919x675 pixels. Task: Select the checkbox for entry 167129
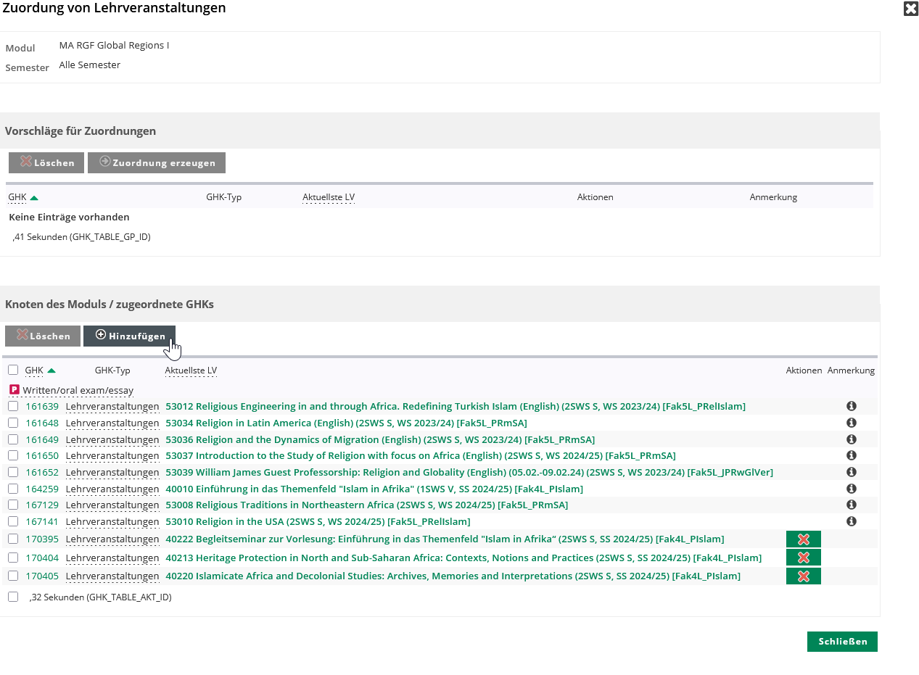point(13,505)
